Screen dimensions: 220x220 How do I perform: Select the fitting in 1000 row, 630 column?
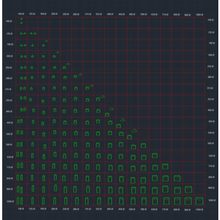(155, 201)
